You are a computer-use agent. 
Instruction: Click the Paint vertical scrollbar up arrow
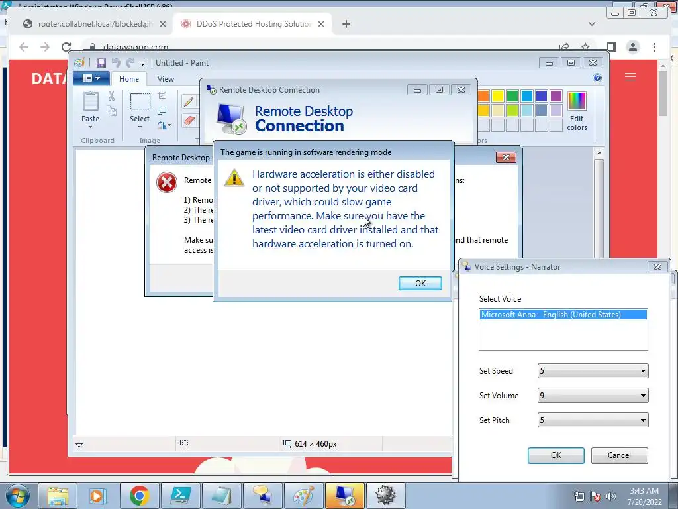click(x=599, y=153)
